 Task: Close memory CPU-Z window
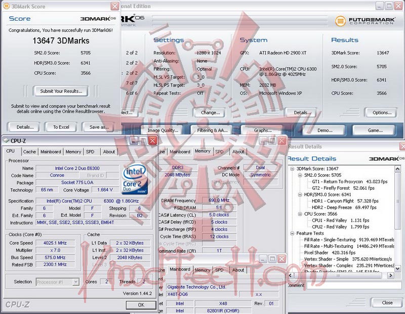tap(282, 140)
